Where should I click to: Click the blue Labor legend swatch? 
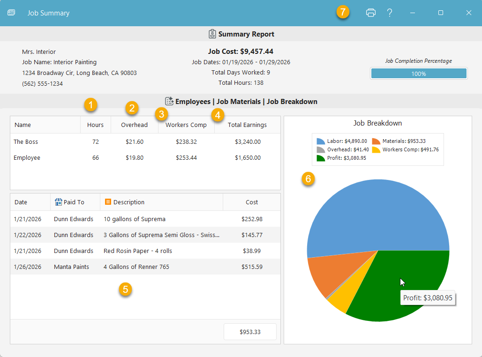click(321, 141)
